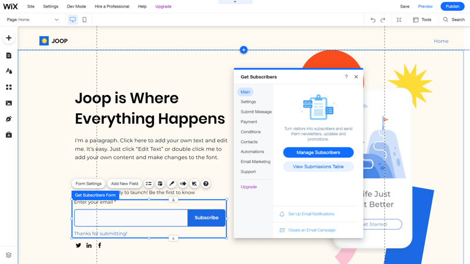Viewport: 470px width, 264px height.
Task: Click the Preview link
Action: (425, 6)
